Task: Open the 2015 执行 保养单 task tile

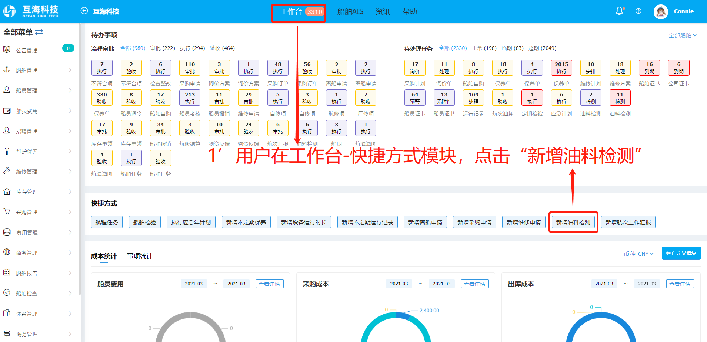Action: coord(561,68)
